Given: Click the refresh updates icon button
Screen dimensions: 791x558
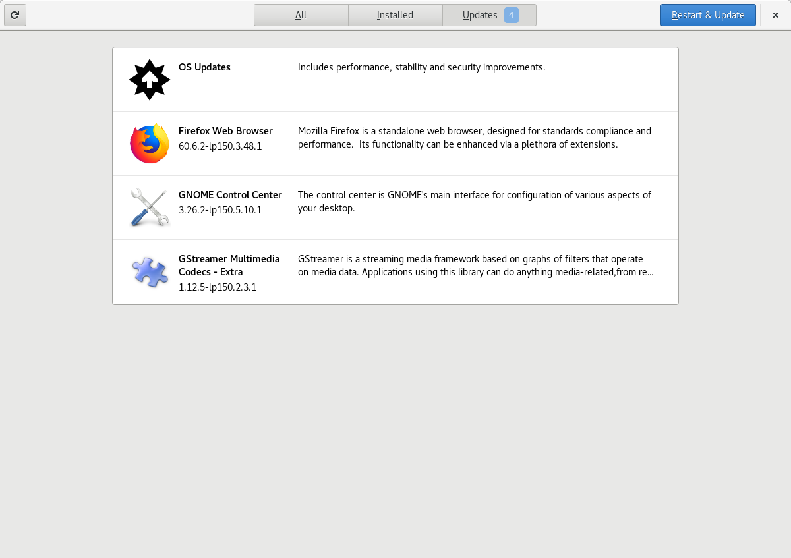Looking at the screenshot, I should pyautogui.click(x=15, y=15).
